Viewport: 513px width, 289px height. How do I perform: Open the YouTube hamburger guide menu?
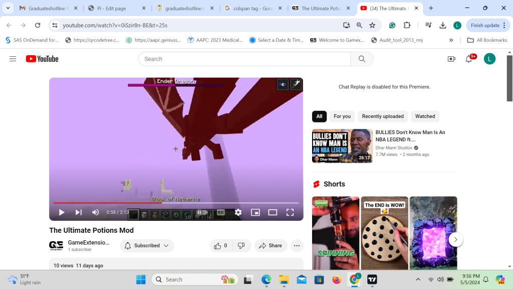pyautogui.click(x=13, y=59)
